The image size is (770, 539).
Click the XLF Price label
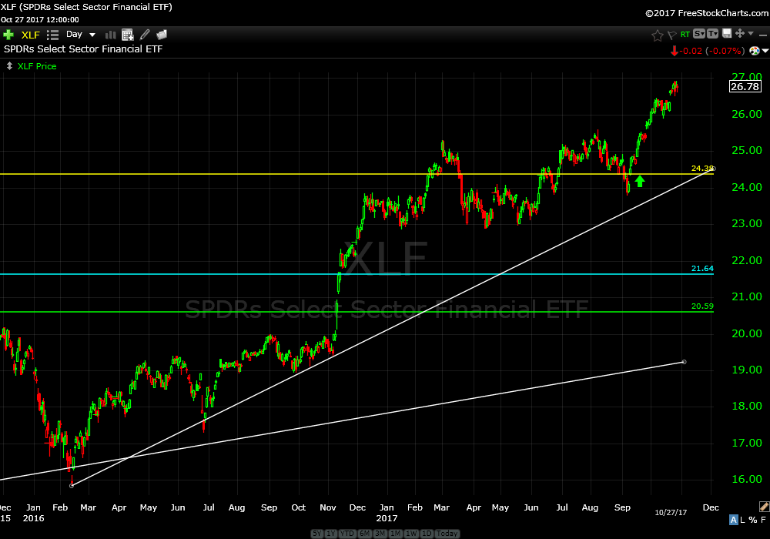(37, 66)
